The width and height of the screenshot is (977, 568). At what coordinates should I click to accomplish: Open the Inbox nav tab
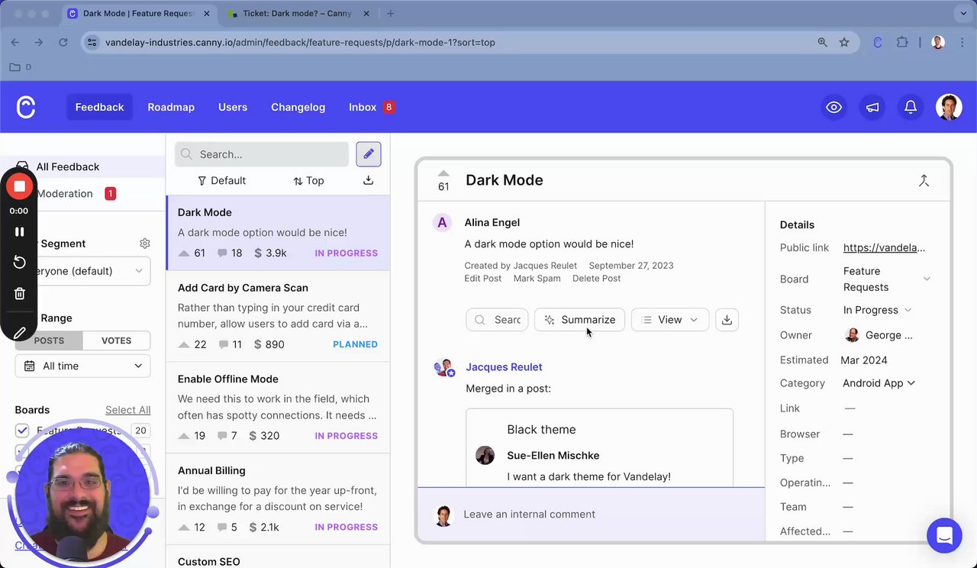point(371,107)
